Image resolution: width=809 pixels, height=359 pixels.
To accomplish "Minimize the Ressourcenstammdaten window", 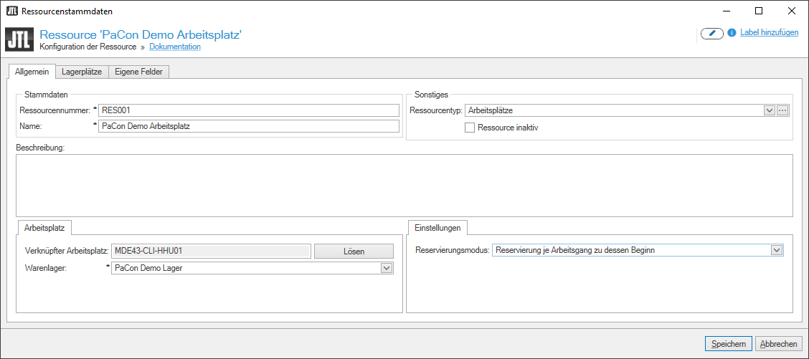I will pyautogui.click(x=726, y=11).
